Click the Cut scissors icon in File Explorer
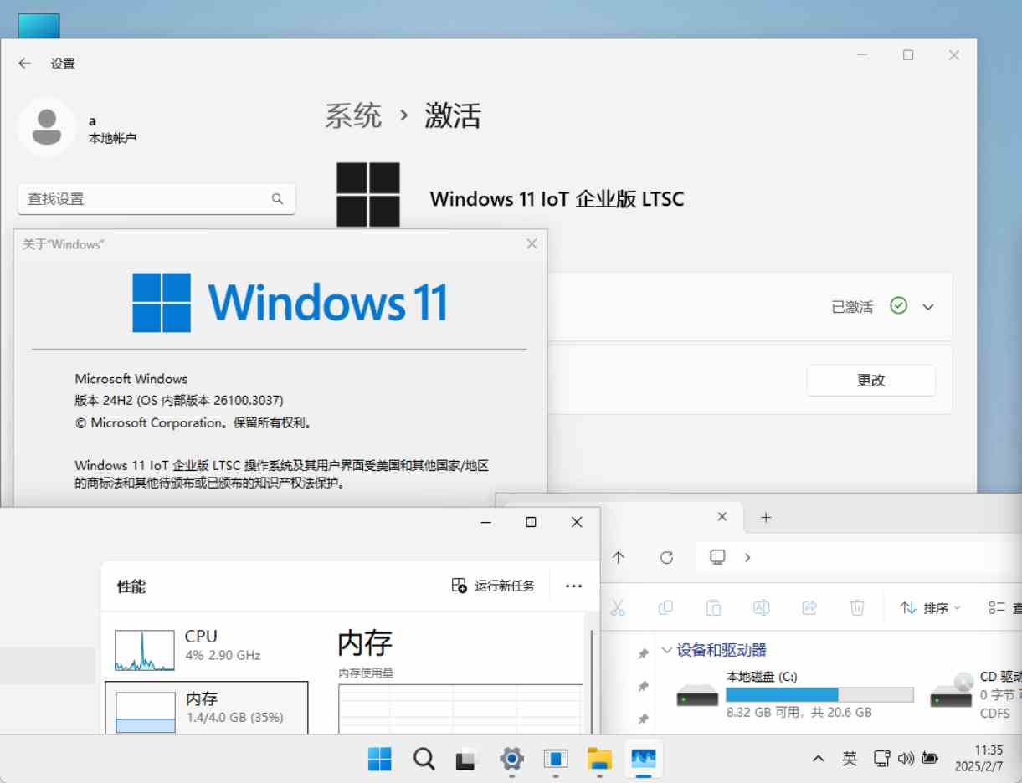The image size is (1022, 783). coord(618,607)
